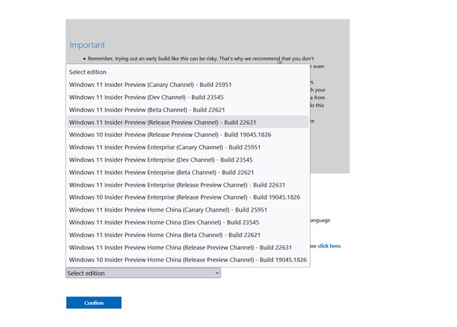Pick Windows 11 Enterprise Dev Channel Build 23545
The image size is (457, 327).
(161, 160)
